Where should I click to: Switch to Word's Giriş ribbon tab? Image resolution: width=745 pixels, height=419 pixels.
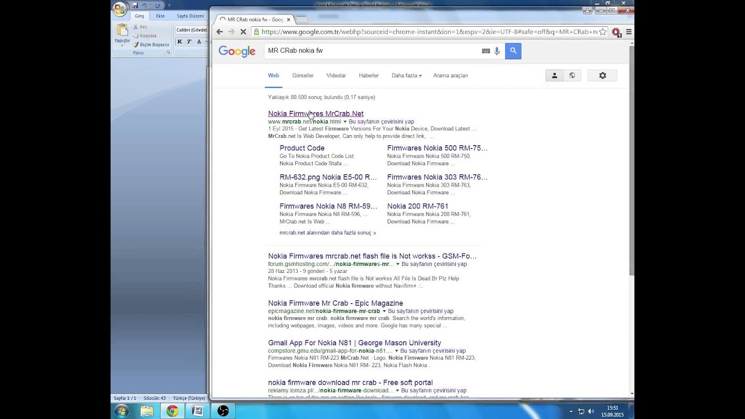coord(140,16)
